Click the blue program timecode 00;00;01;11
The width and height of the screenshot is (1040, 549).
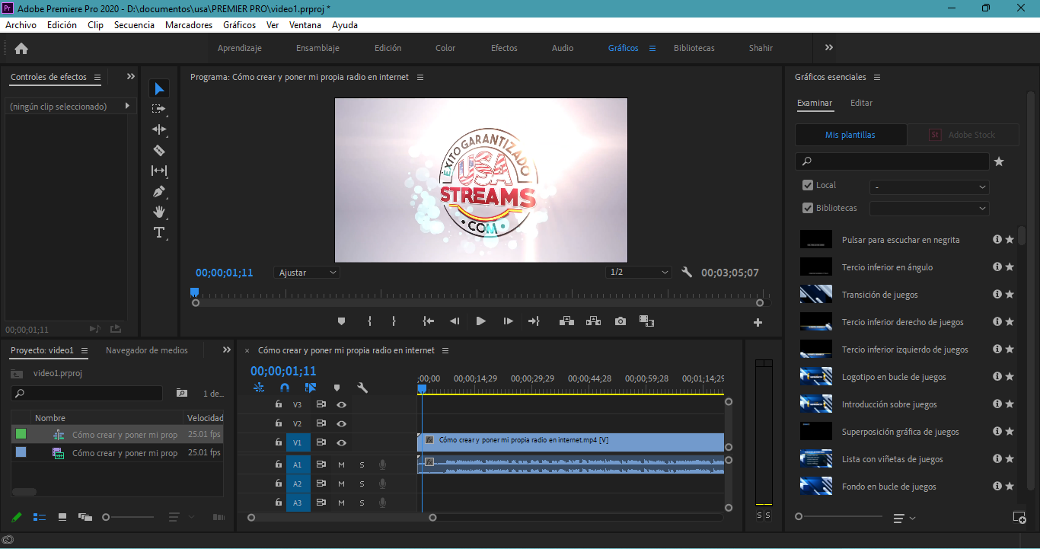[224, 273]
